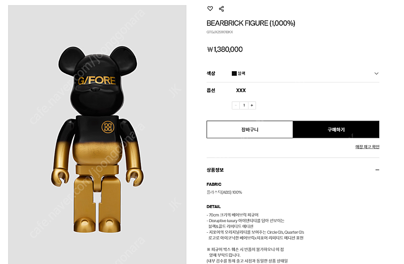
Task: Add item to cart with 장바구니 button
Action: (249, 130)
